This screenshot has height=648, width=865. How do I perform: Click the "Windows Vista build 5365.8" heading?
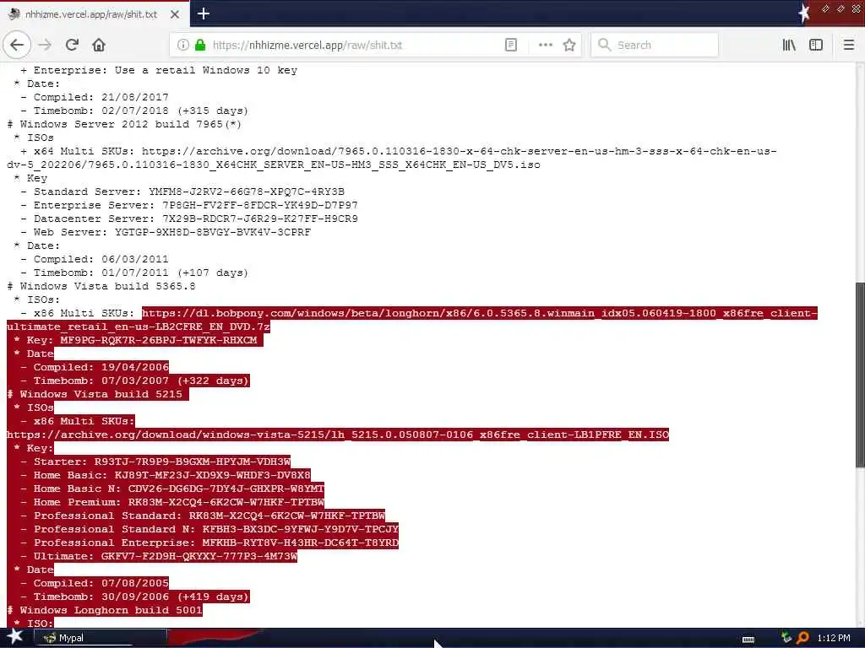click(101, 286)
